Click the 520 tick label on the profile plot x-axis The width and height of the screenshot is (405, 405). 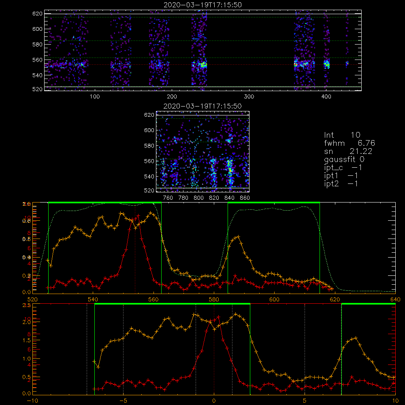point(32,299)
